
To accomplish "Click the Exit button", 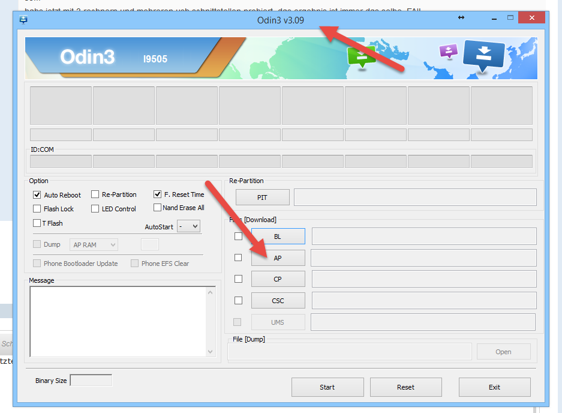I will pos(495,387).
